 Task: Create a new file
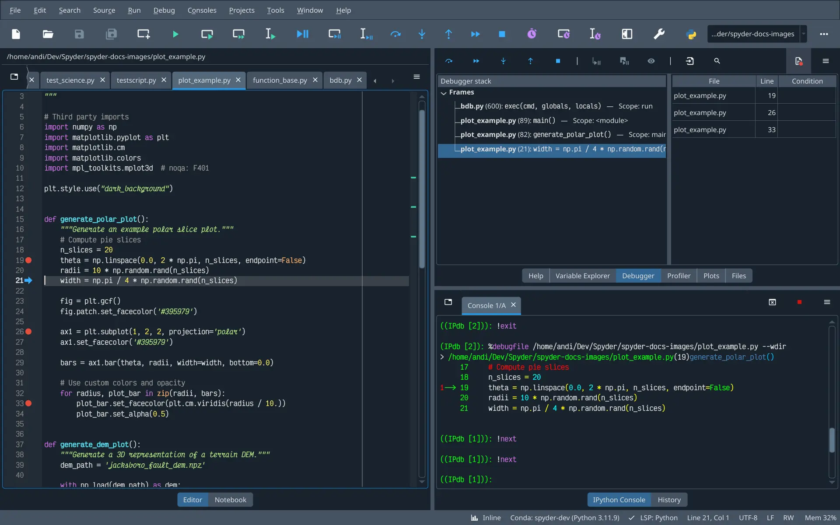pyautogui.click(x=16, y=34)
